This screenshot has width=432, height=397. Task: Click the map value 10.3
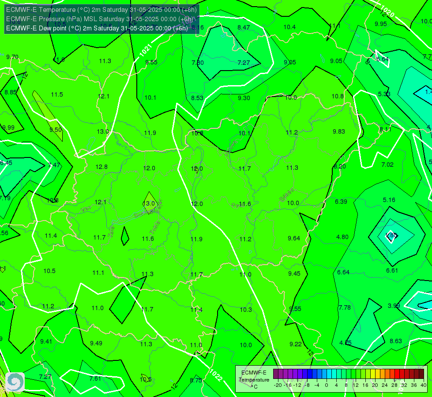[246, 310]
